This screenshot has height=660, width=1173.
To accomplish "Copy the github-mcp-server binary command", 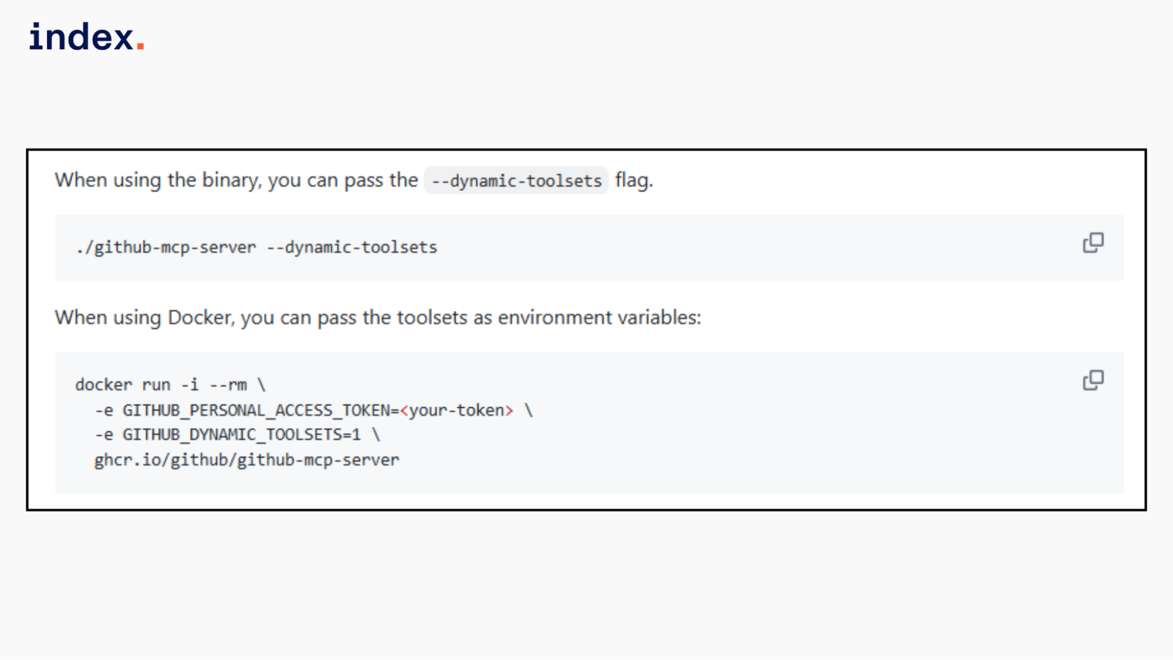I will (x=1093, y=243).
